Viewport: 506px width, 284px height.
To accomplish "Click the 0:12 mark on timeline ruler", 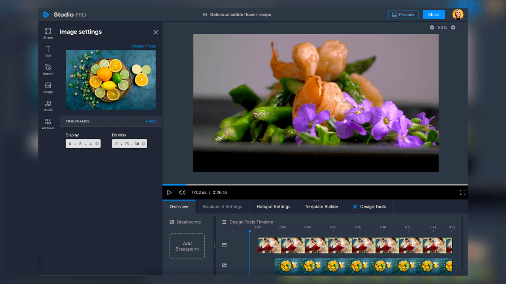I will point(333,227).
